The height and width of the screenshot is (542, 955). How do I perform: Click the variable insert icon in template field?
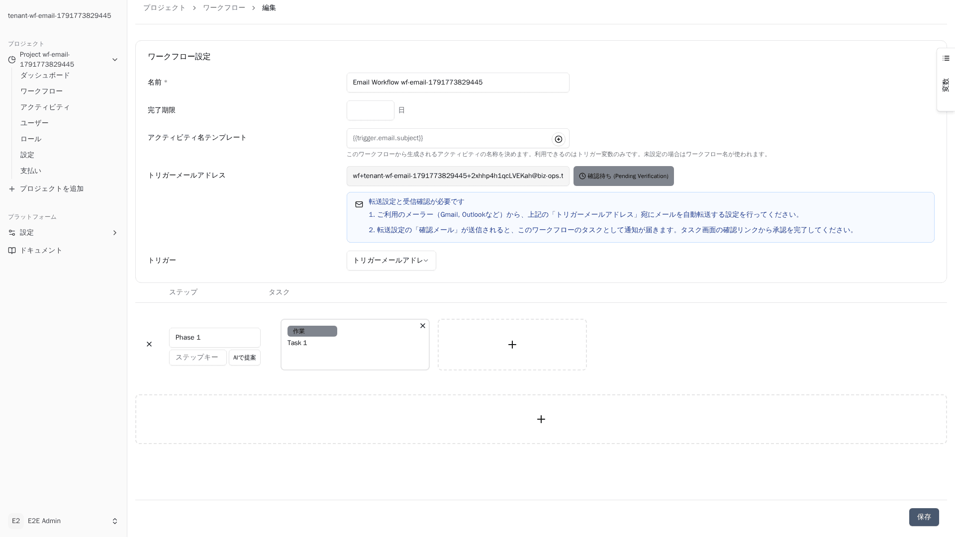point(558,139)
